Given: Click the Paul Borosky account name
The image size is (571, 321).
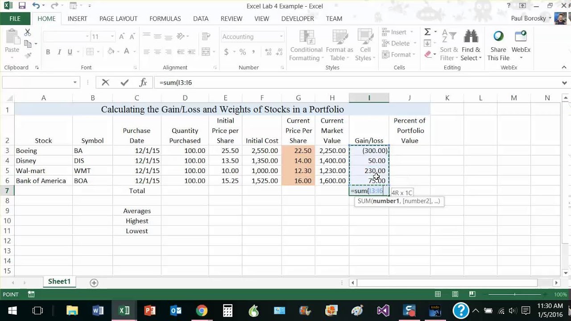Looking at the screenshot, I should pyautogui.click(x=529, y=18).
